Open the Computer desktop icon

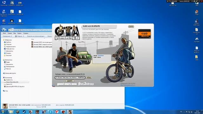click(x=4, y=3)
